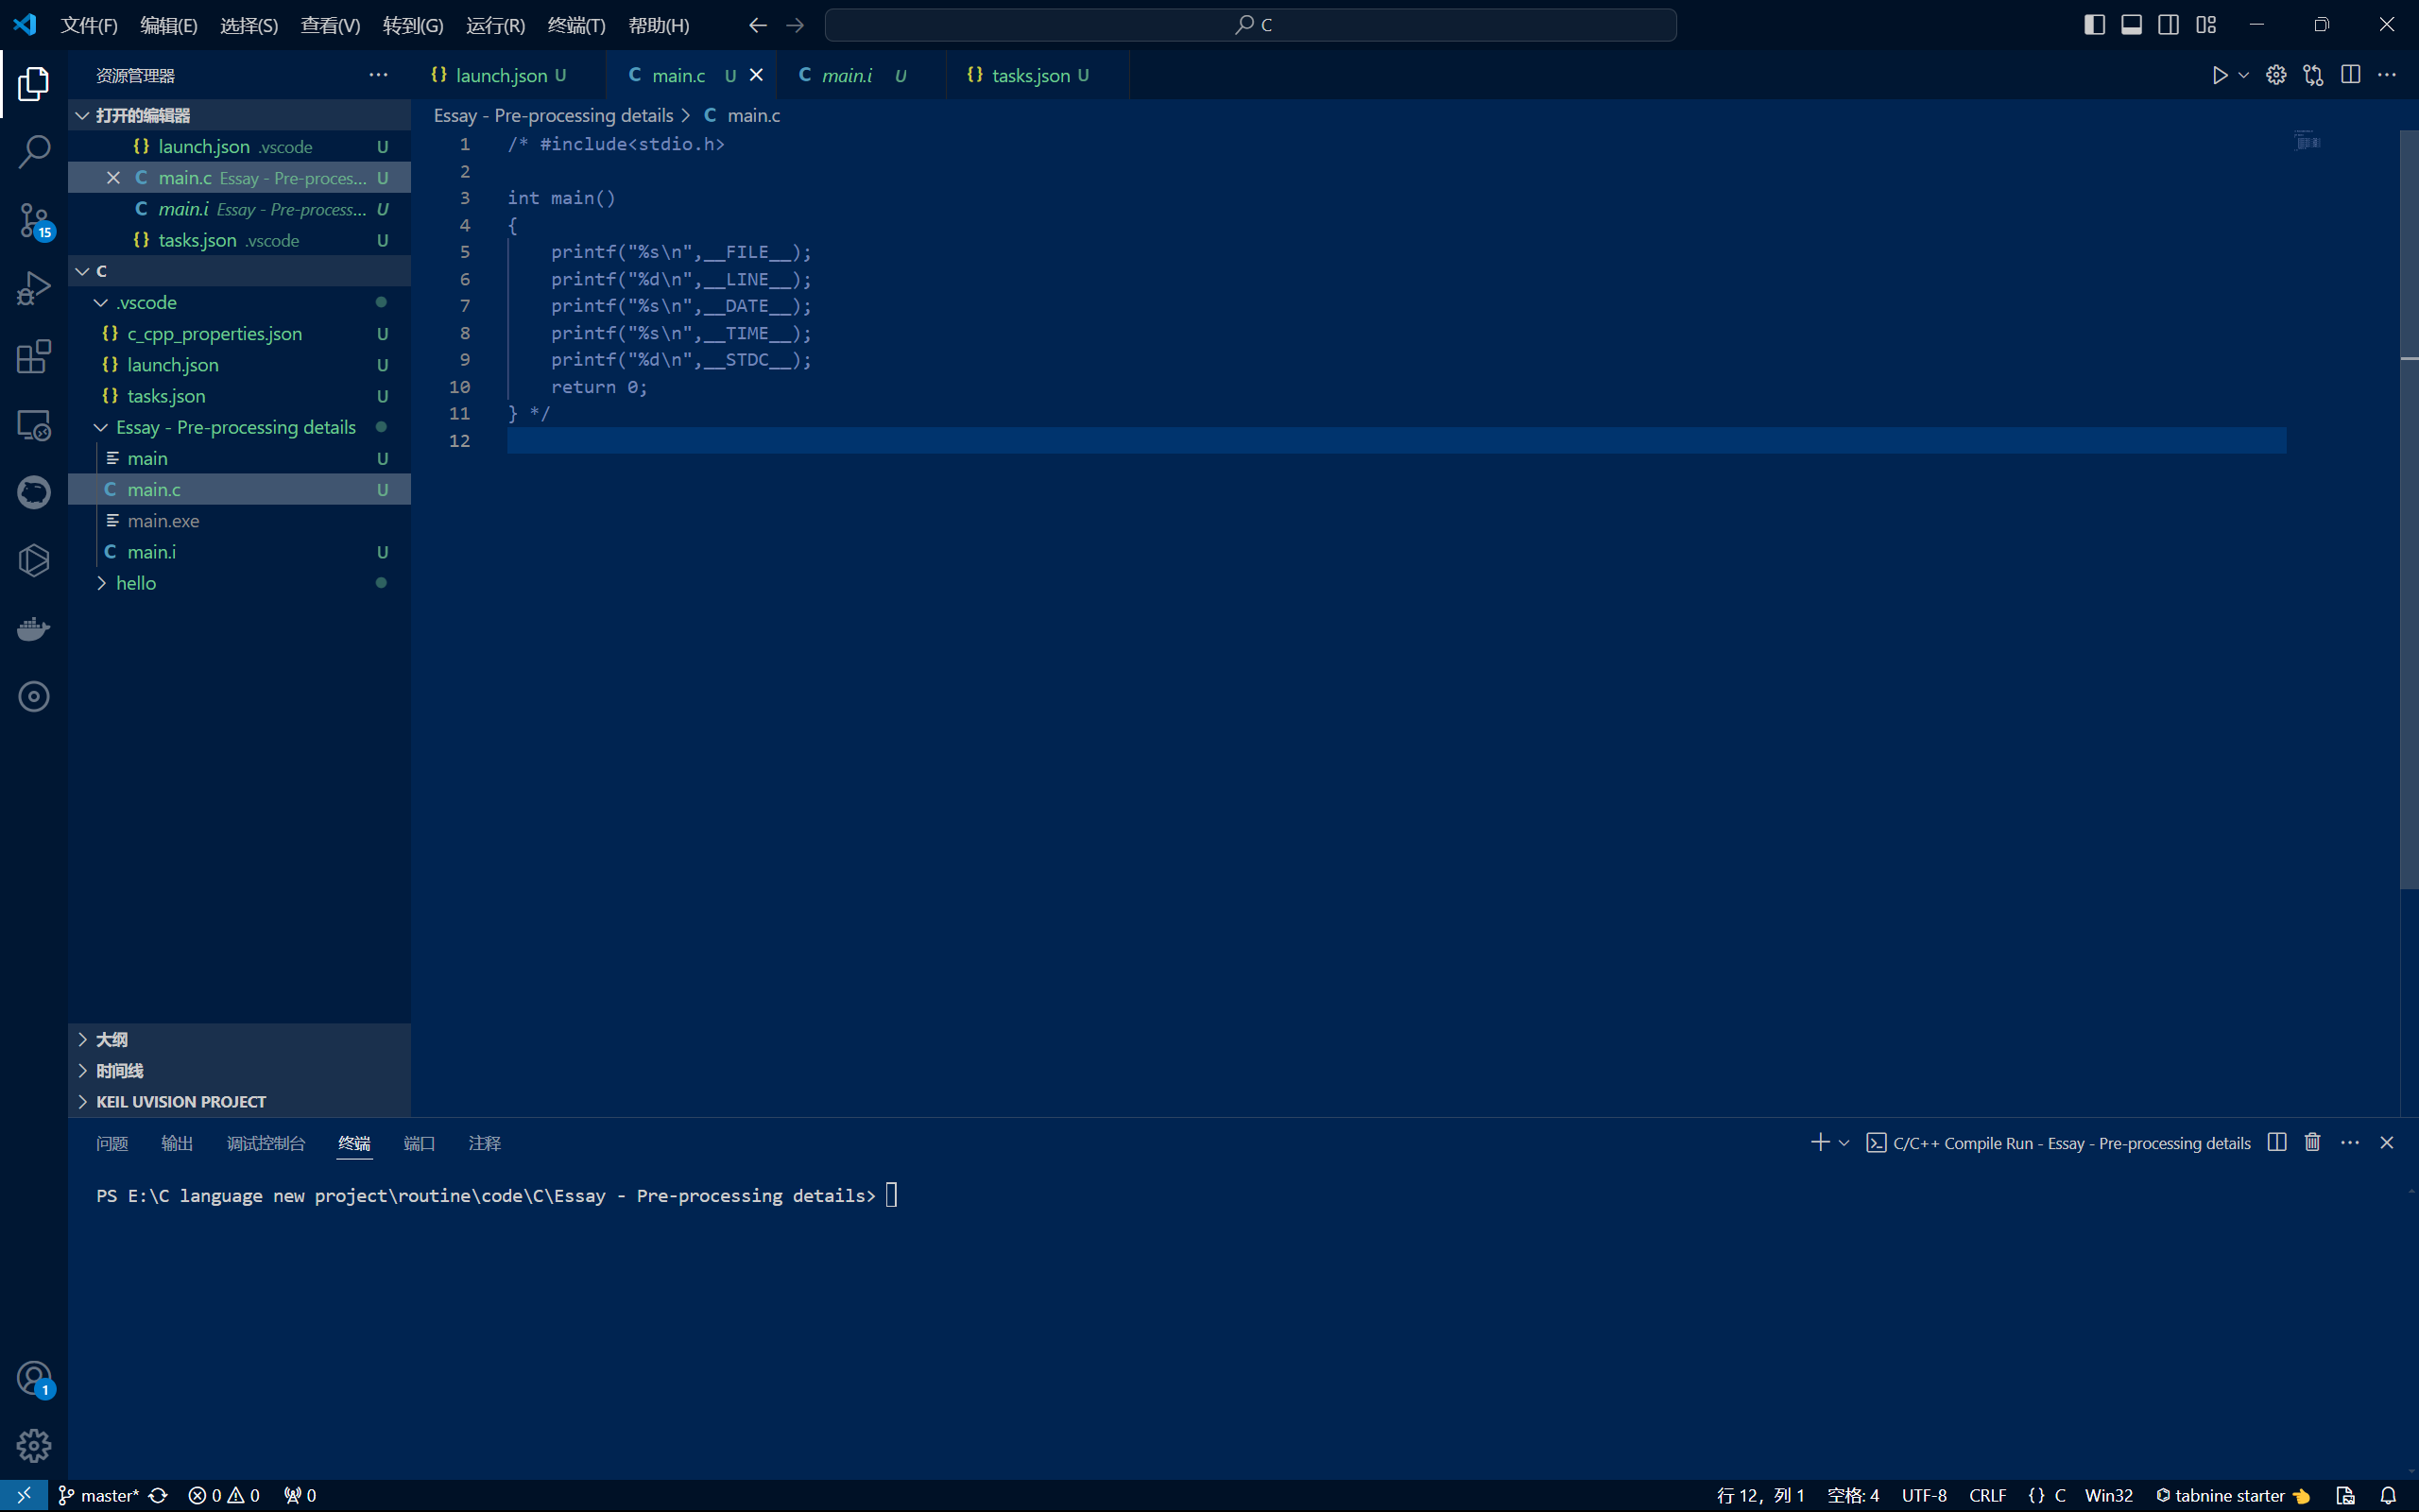Switch to the 问题 panel tab

coord(112,1143)
